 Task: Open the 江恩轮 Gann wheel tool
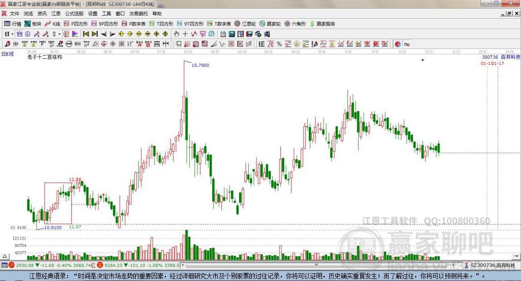click(245, 24)
